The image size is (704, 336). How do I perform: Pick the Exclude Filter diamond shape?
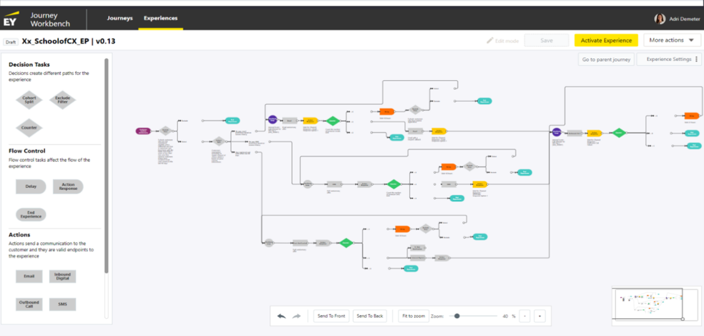(63, 100)
